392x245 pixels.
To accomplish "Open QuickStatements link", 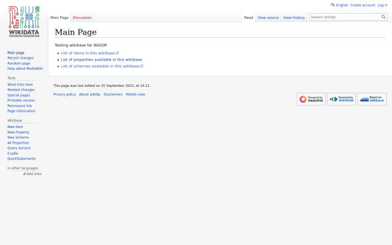I will point(22,159).
